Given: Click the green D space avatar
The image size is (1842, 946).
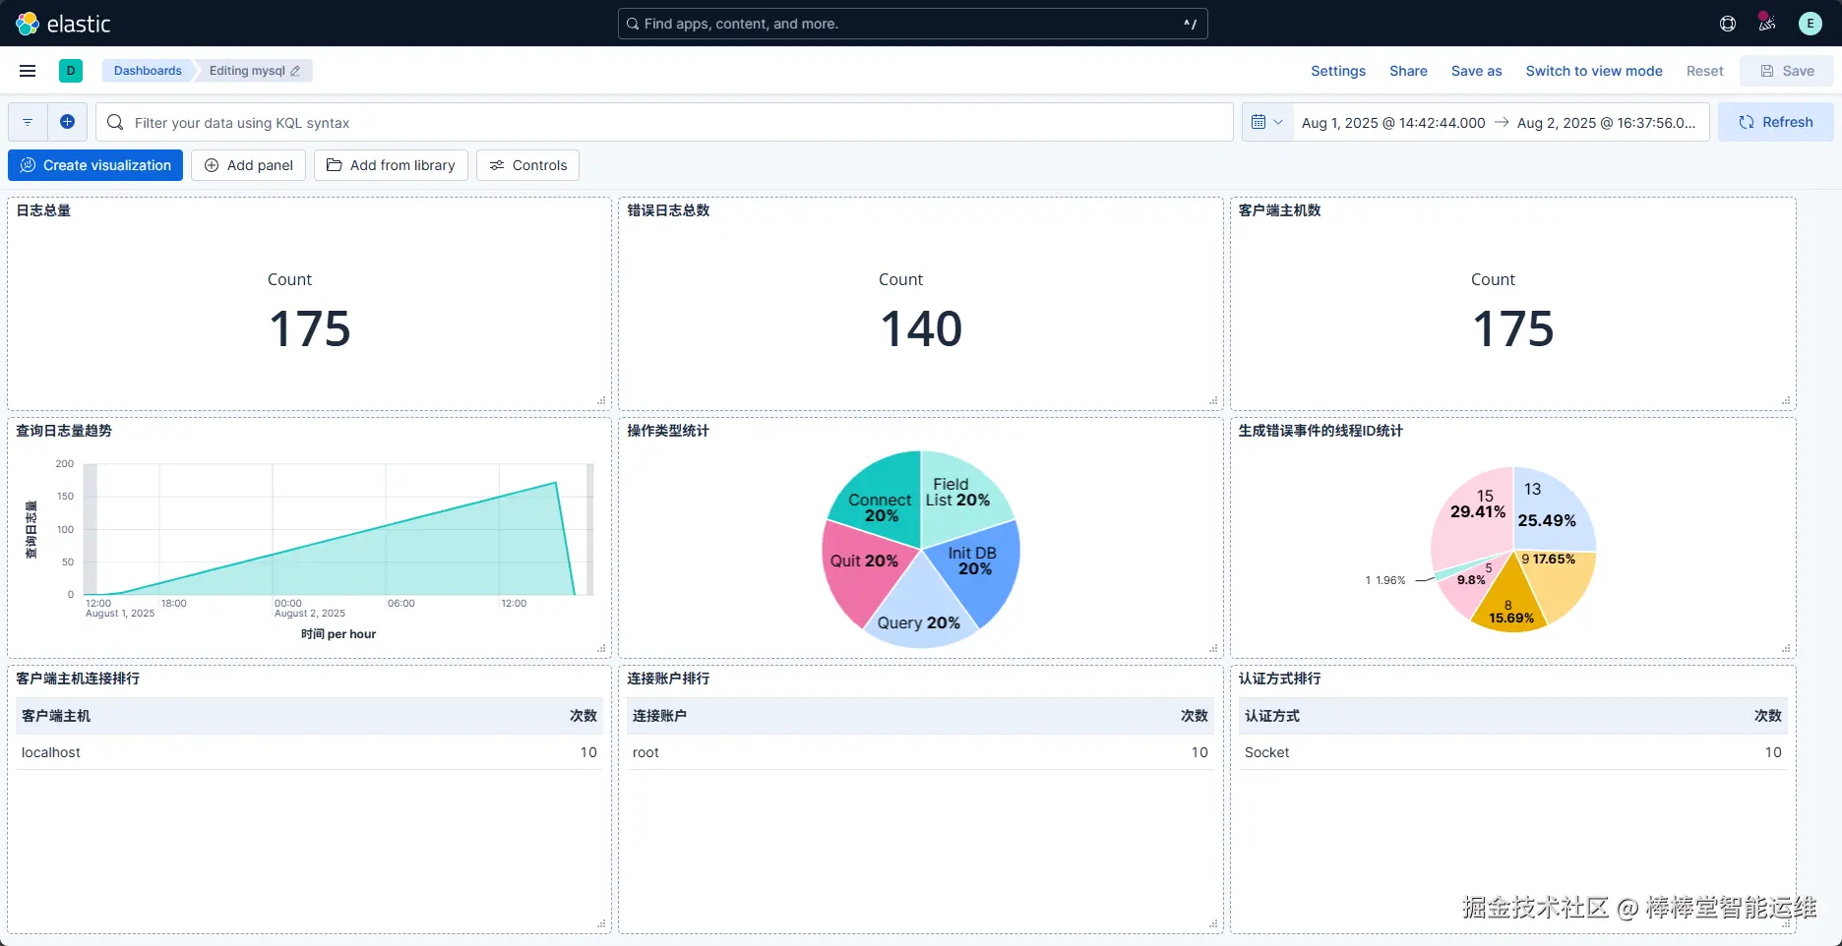Looking at the screenshot, I should pos(71,71).
